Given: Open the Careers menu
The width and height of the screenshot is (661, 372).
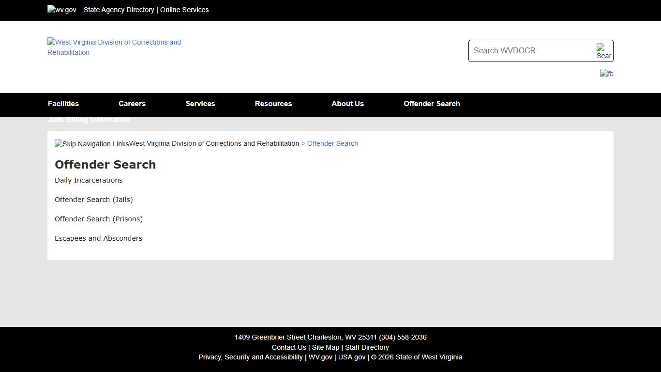Looking at the screenshot, I should coord(132,103).
